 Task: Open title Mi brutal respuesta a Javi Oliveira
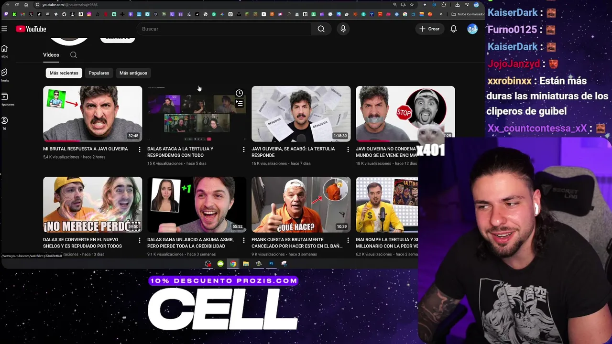pyautogui.click(x=86, y=149)
